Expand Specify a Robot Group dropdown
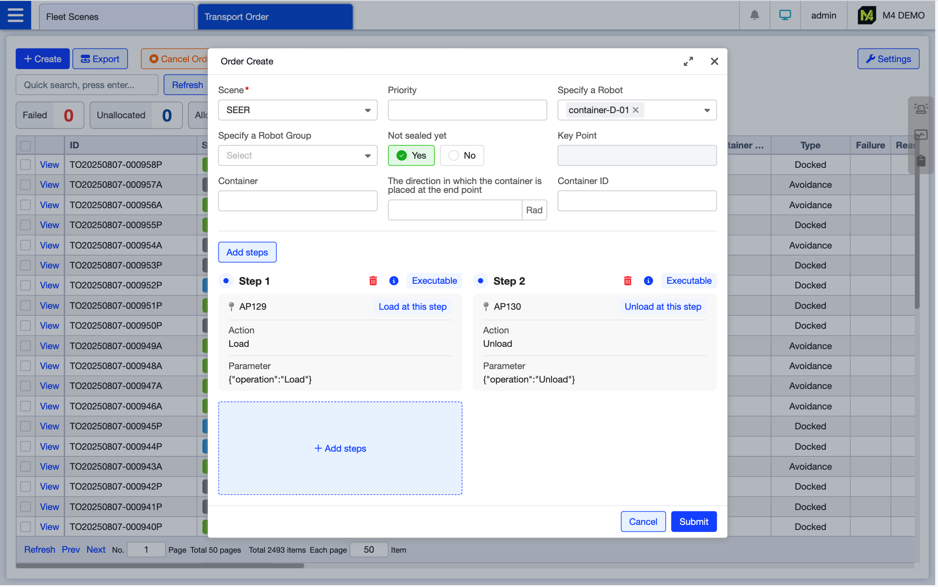The image size is (938, 587). (x=297, y=155)
